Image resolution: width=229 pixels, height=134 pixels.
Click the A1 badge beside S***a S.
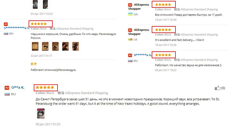pyautogui.click(x=6, y=24)
